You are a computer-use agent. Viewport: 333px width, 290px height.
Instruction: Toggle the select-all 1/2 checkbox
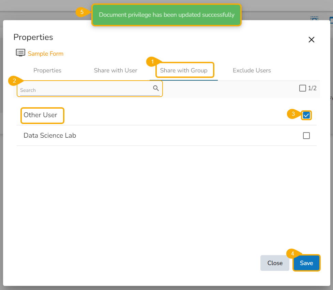click(302, 88)
